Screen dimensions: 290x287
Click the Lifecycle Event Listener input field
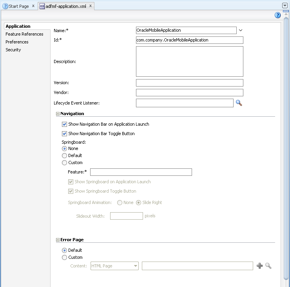click(185, 103)
